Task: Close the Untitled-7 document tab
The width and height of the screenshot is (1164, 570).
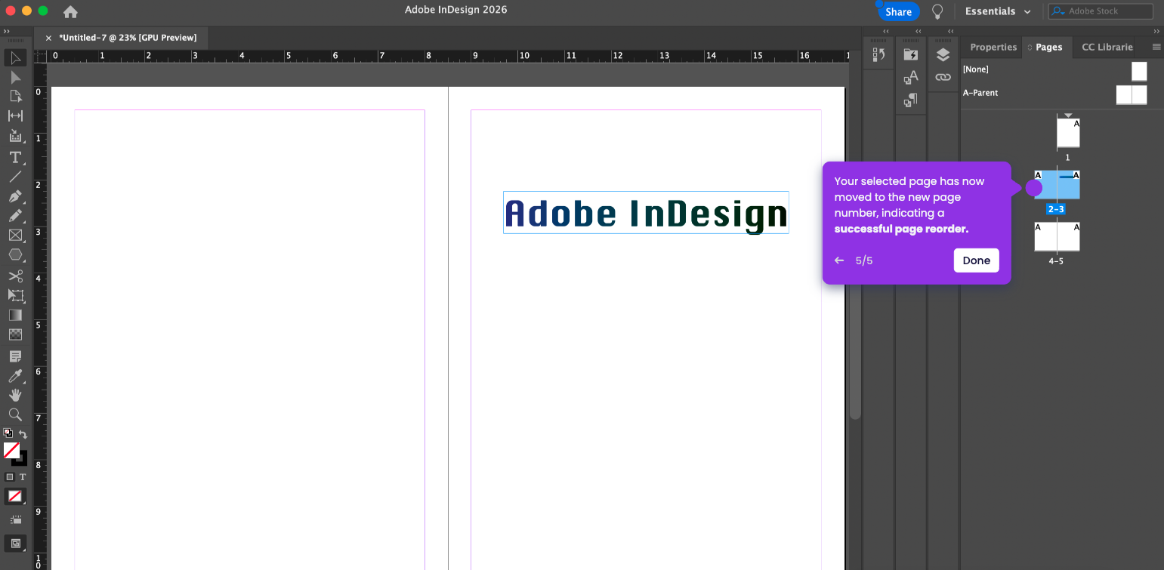Action: (48, 38)
